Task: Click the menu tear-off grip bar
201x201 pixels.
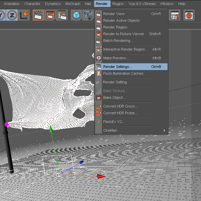Action: (131, 9)
